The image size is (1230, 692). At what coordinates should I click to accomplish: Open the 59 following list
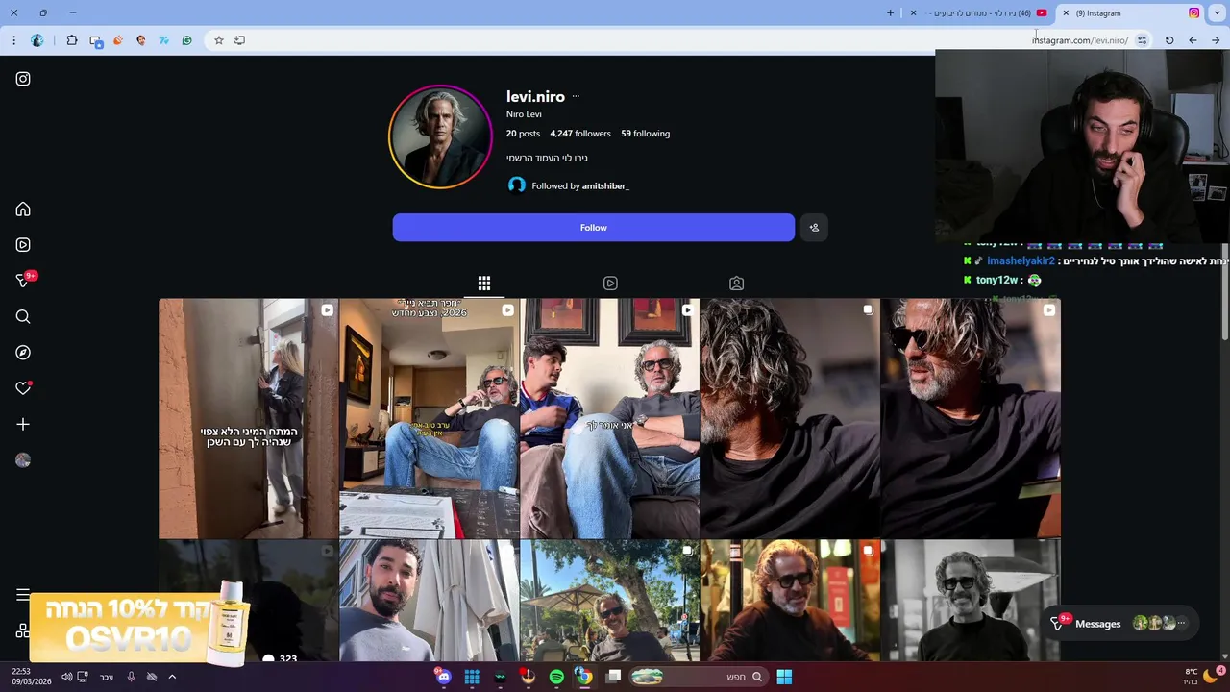[x=645, y=134]
